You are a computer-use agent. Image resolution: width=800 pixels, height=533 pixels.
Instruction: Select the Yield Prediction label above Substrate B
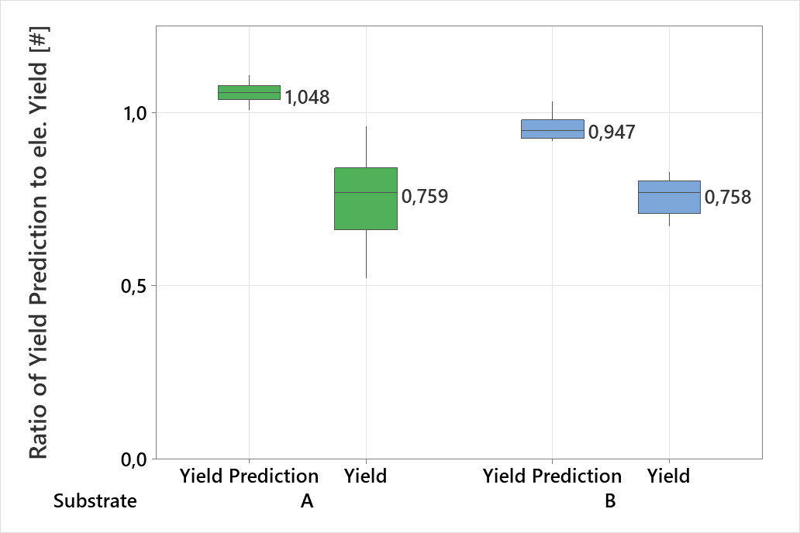(552, 476)
